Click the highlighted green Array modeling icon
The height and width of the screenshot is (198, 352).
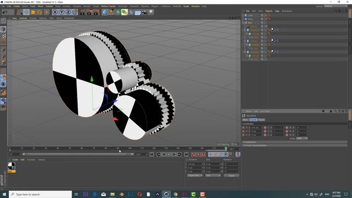click(x=124, y=12)
